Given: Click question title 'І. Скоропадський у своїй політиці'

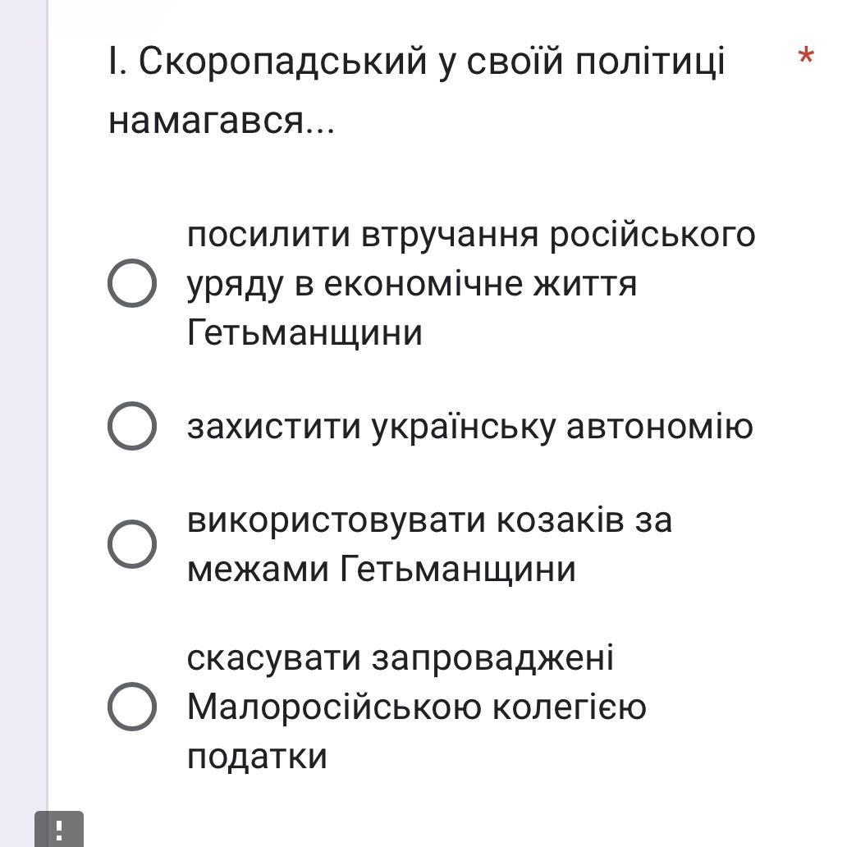Looking at the screenshot, I should [x=416, y=62].
